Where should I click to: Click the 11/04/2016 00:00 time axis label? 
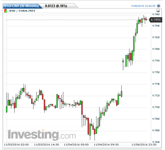[x=76, y=144]
